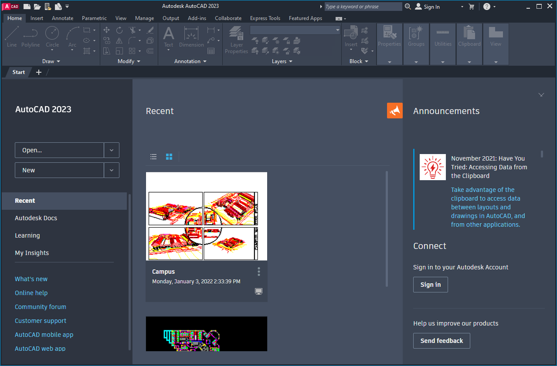Open the Online help link
Image resolution: width=557 pixels, height=366 pixels.
coord(31,293)
